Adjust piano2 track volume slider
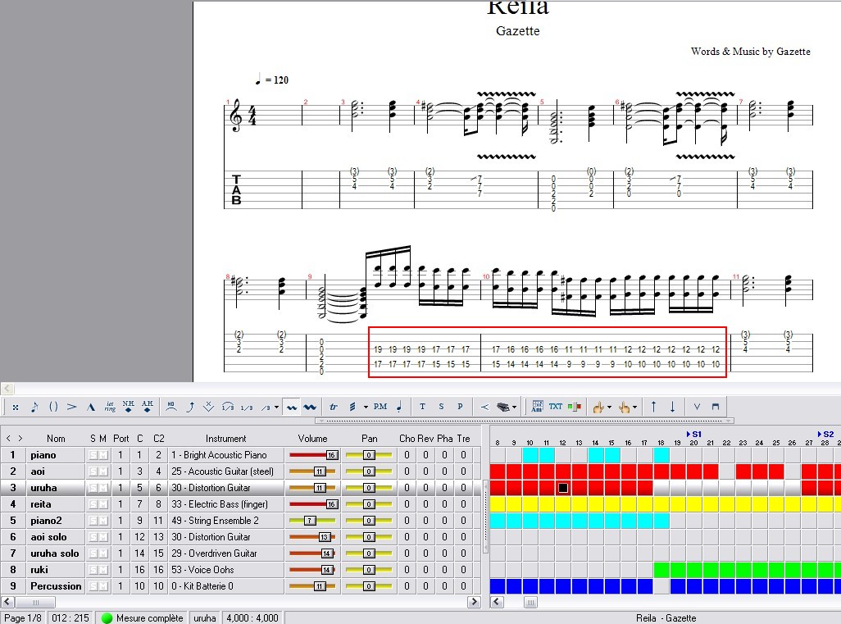This screenshot has height=624, width=841. click(310, 521)
